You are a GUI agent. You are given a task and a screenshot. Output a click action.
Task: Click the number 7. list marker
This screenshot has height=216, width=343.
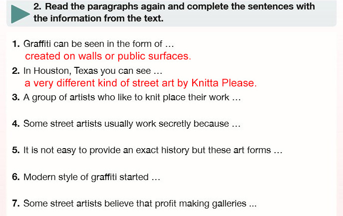click(x=16, y=204)
